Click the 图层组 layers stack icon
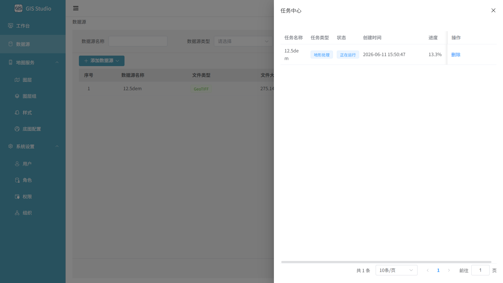Image resolution: width=503 pixels, height=283 pixels. [17, 96]
